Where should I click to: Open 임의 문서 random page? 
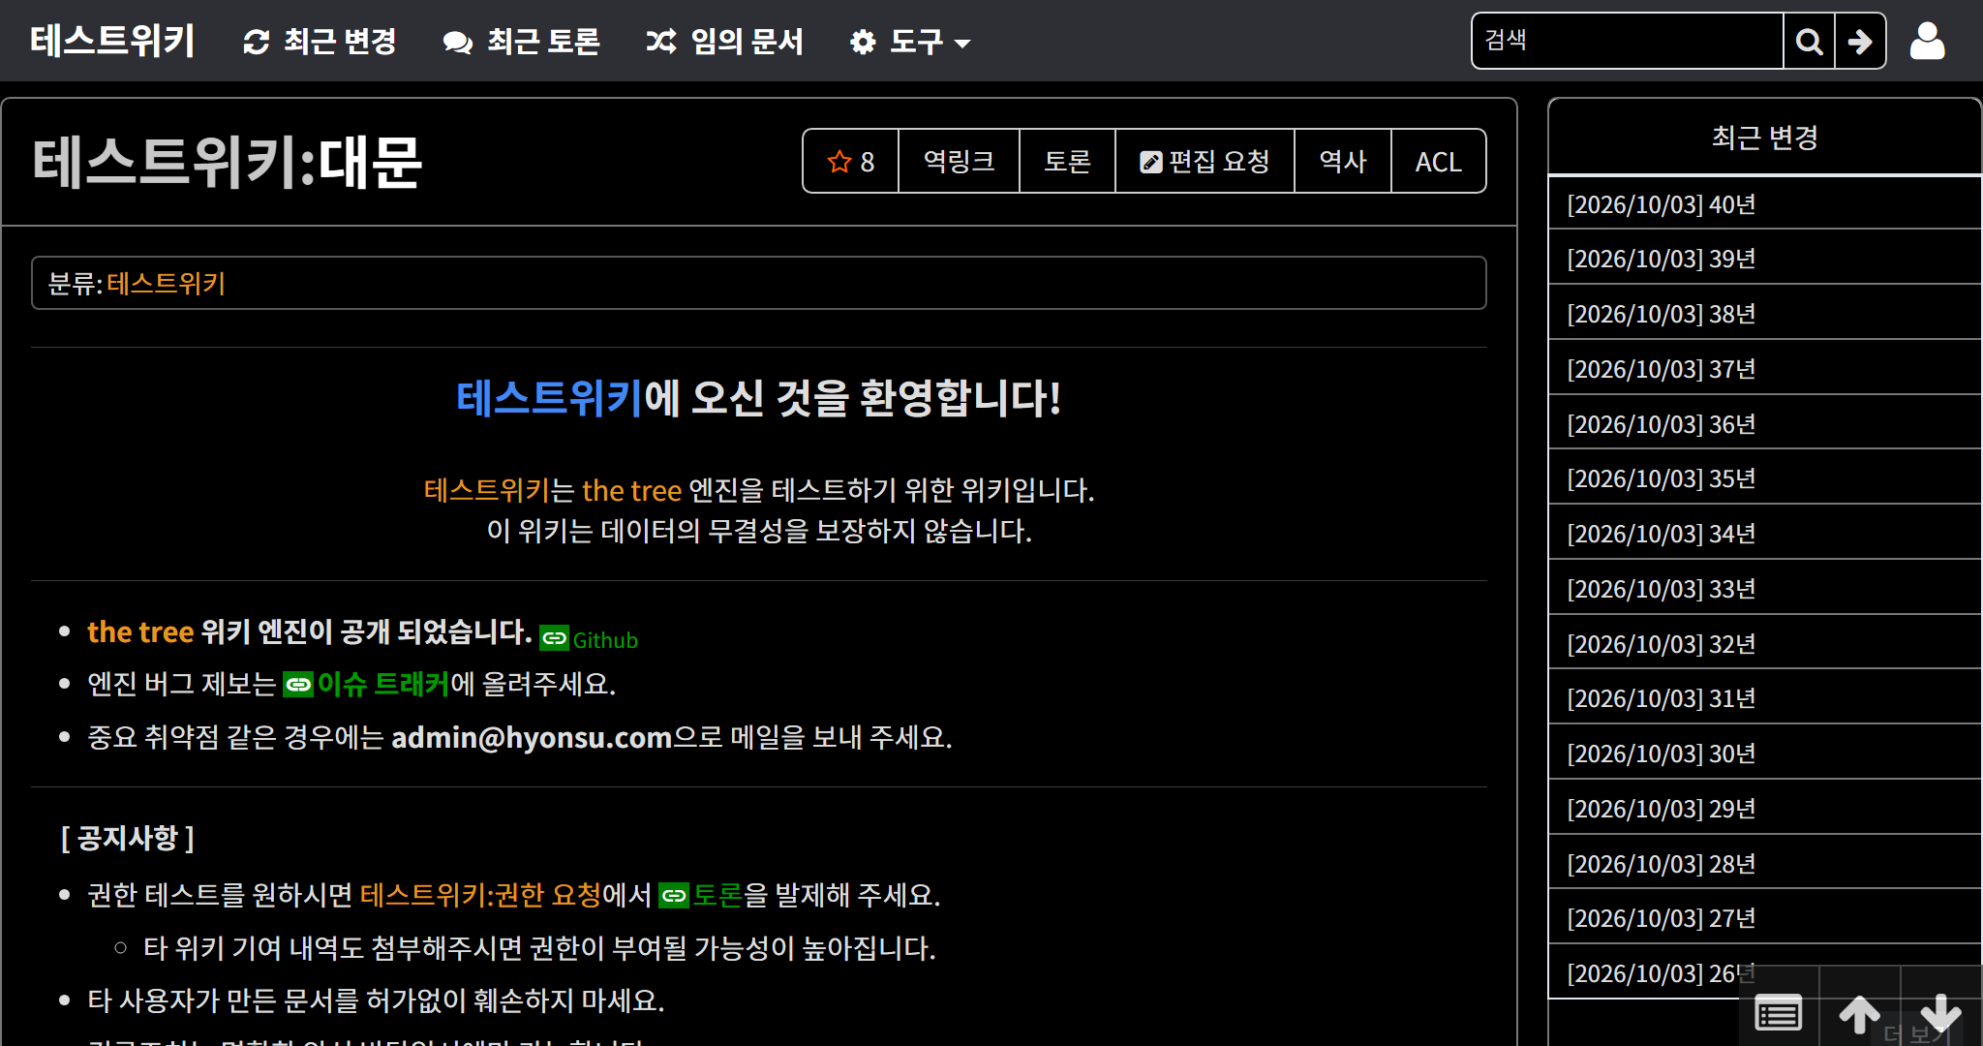(x=725, y=41)
